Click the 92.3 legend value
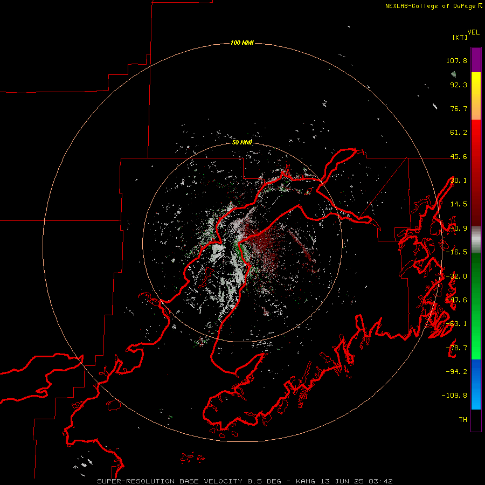The height and width of the screenshot is (485, 485). tap(459, 85)
